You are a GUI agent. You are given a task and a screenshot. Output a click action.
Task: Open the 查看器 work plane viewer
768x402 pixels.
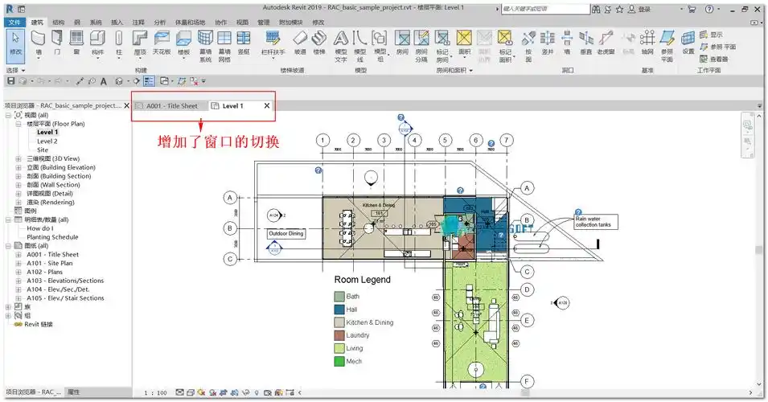coord(713,59)
